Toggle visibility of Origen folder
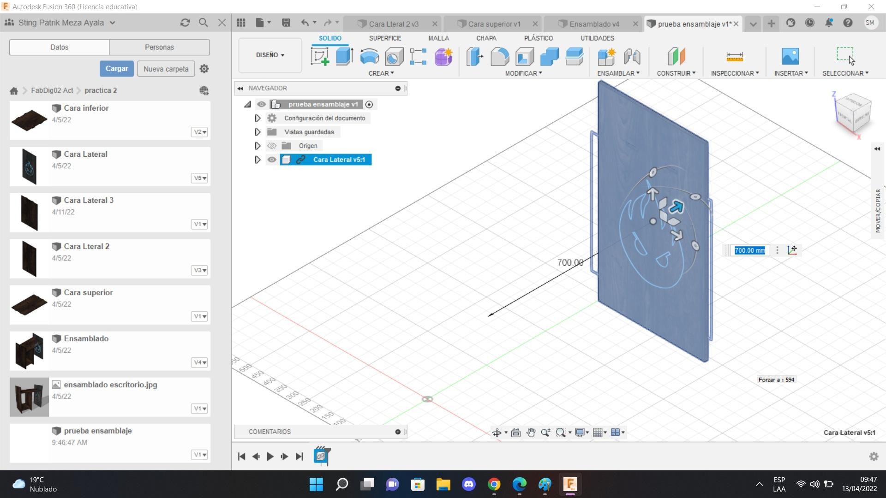Viewport: 886px width, 498px height. tap(272, 146)
